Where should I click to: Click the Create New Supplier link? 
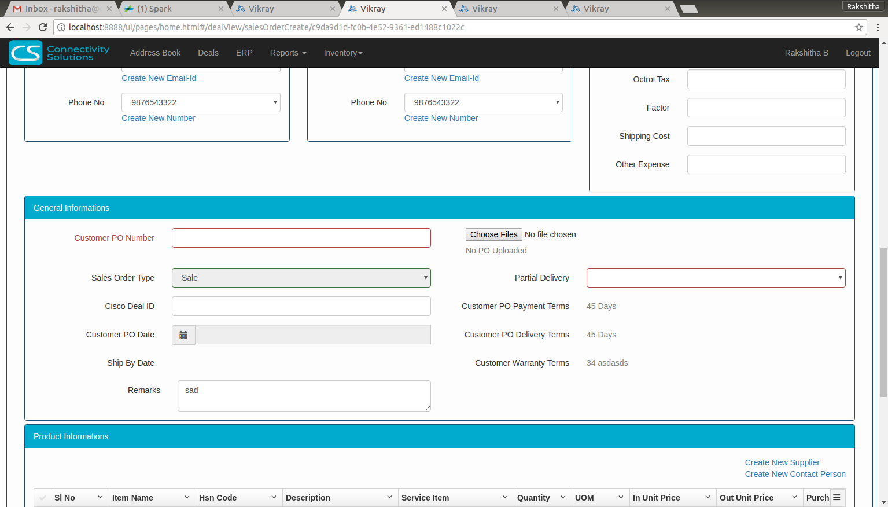point(782,462)
